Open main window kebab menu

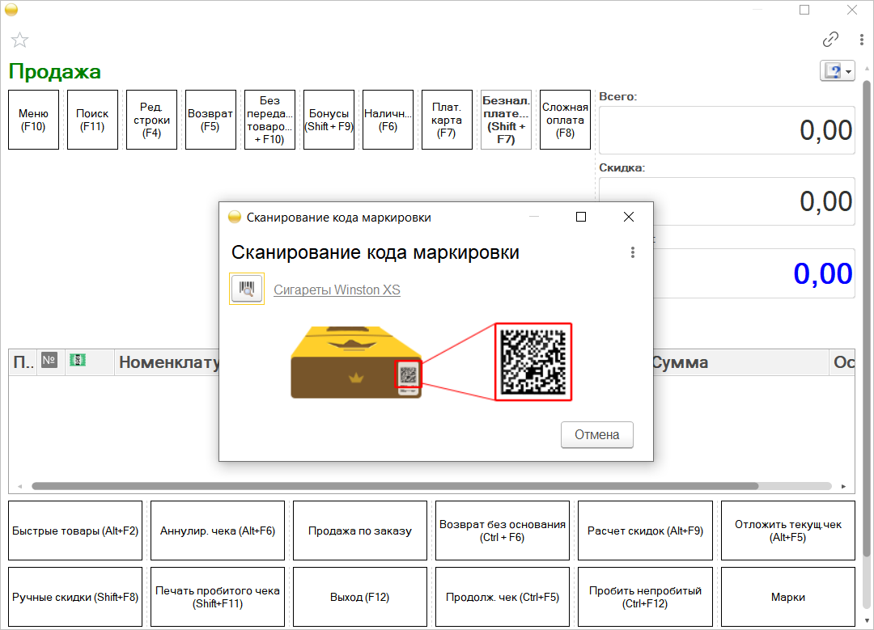861,39
